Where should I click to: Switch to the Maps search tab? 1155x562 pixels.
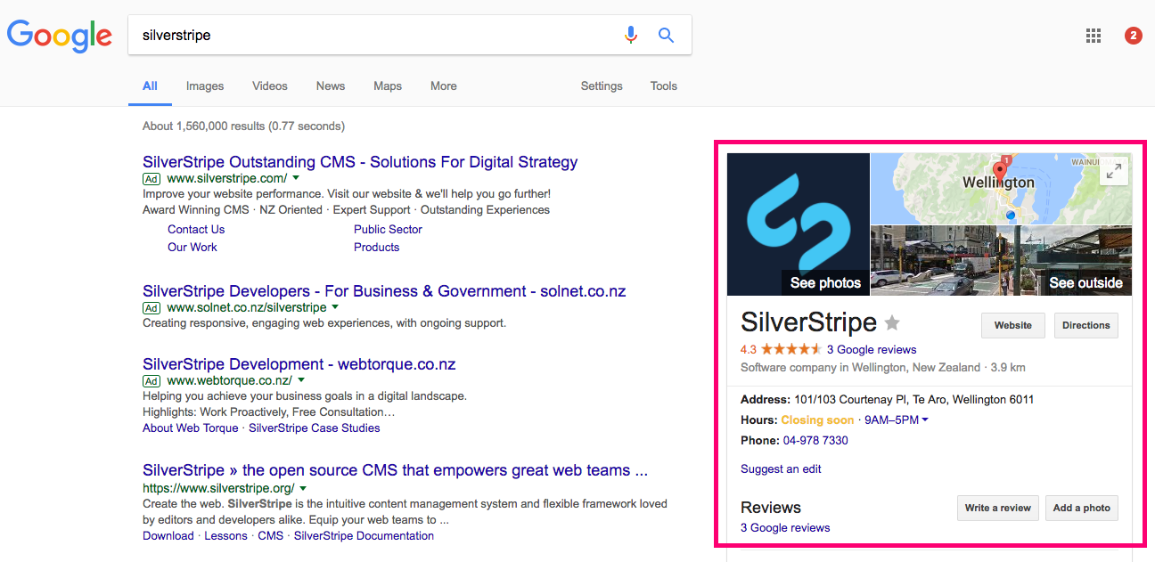387,86
